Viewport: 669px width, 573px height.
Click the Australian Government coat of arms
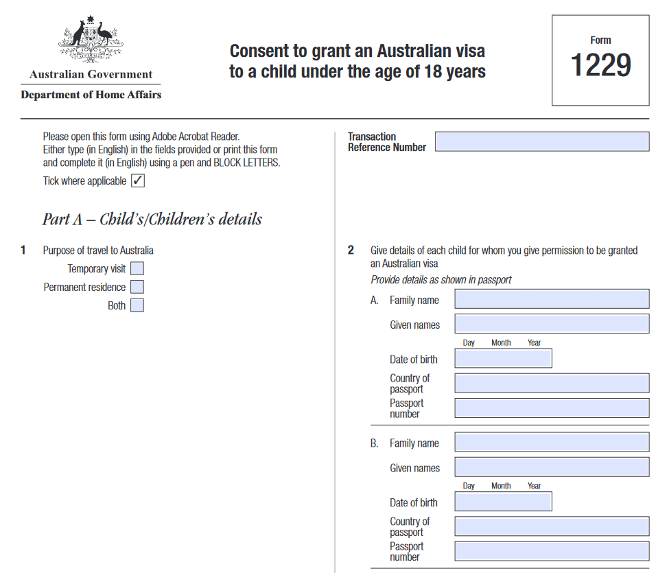pos(91,39)
